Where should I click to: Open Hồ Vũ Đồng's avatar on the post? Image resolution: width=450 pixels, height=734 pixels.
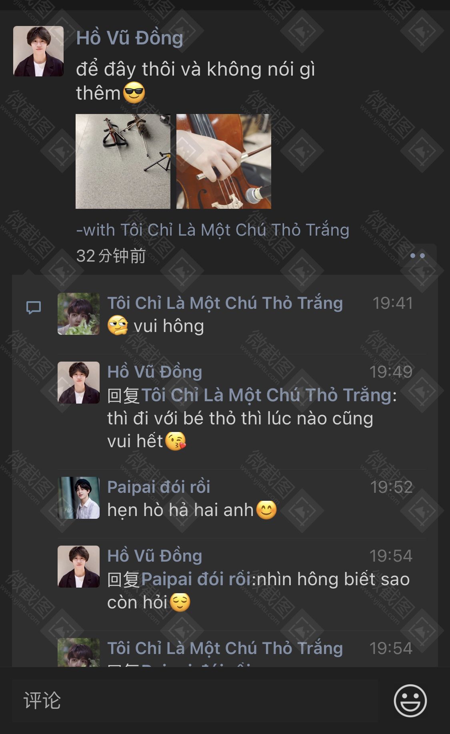pyautogui.click(x=38, y=51)
